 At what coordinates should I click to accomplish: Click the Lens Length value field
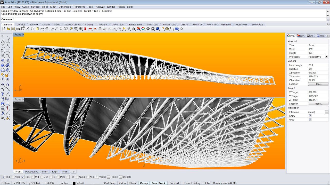[x=318, y=65]
